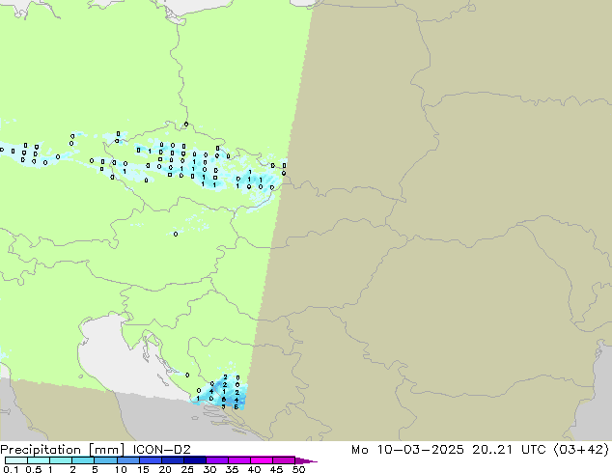Click the '50' legend scale label
The width and height of the screenshot is (612, 473).
pyautogui.click(x=298, y=469)
